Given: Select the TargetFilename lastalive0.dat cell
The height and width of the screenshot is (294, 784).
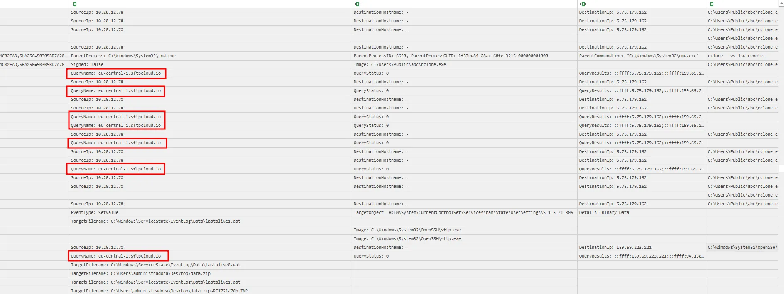Looking at the screenshot, I should pos(156,265).
